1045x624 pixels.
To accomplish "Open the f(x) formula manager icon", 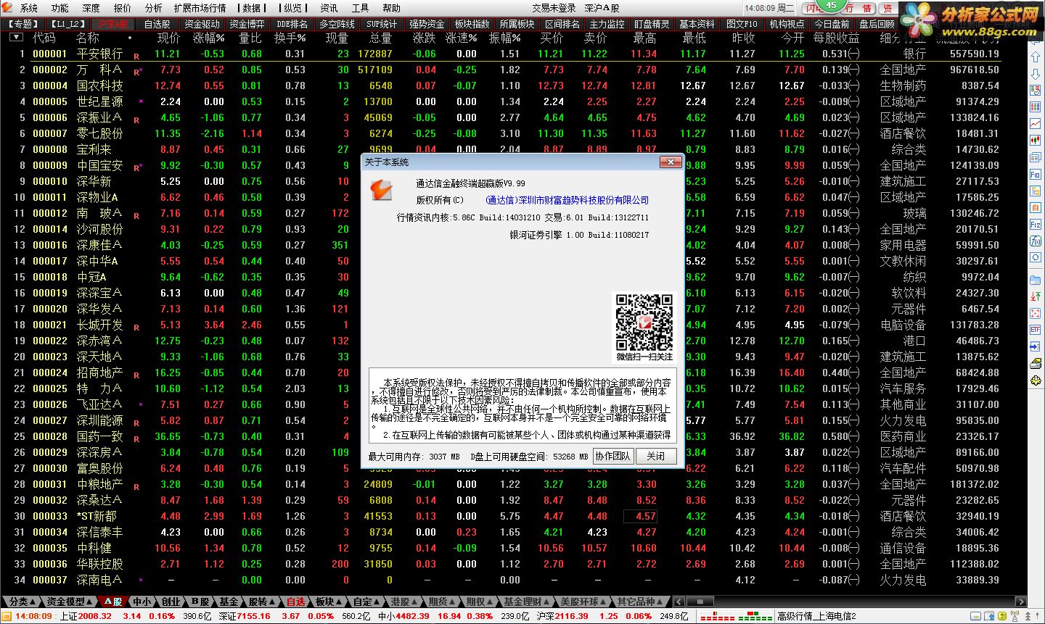I will point(1036,241).
